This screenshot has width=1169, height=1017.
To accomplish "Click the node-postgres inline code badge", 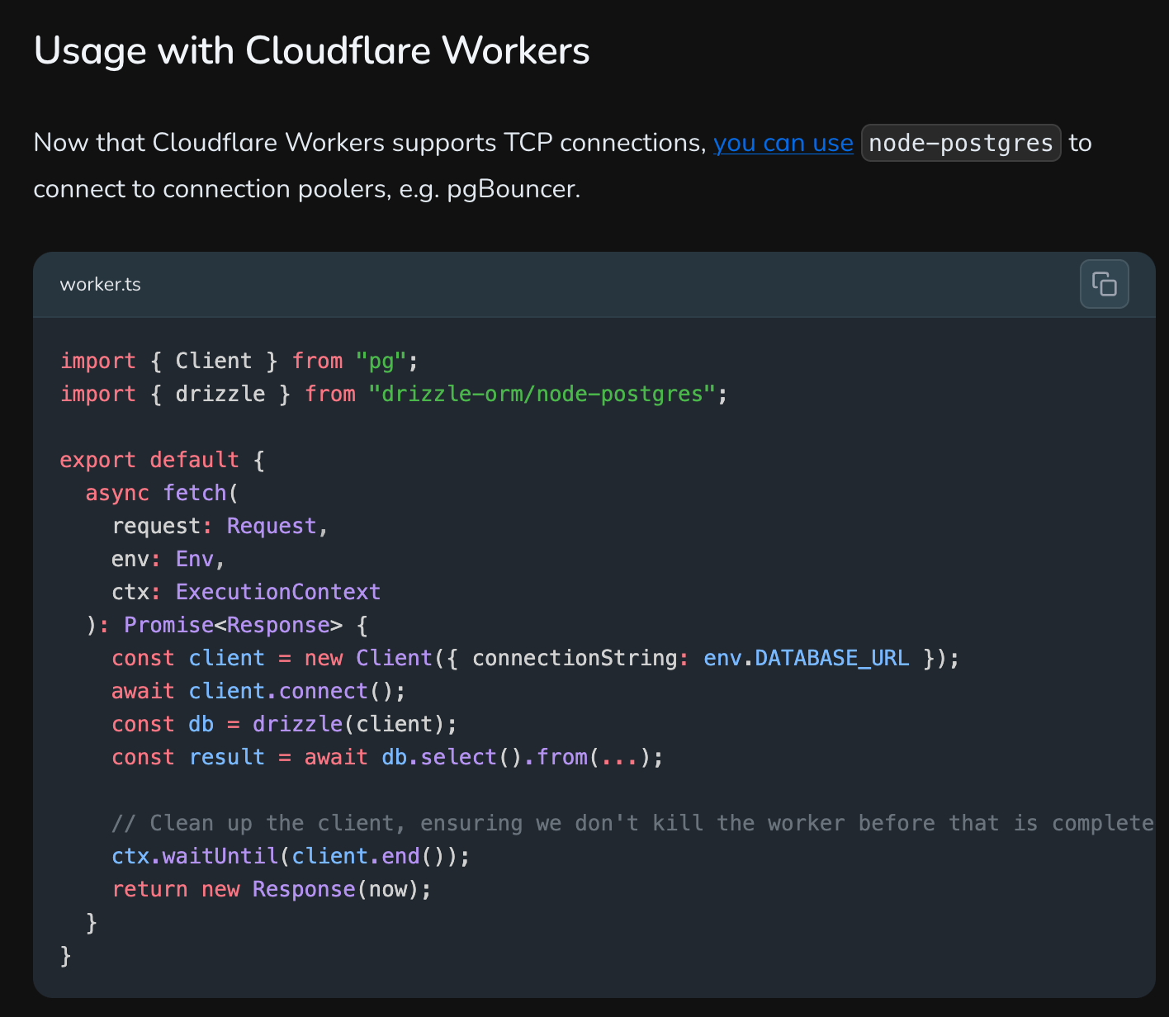I will coord(961,143).
